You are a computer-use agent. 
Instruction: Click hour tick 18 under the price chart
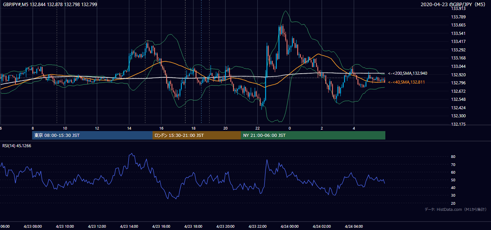(193, 128)
